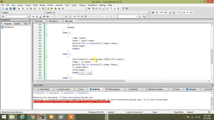Open Find with the magnifier icon

point(39,9)
